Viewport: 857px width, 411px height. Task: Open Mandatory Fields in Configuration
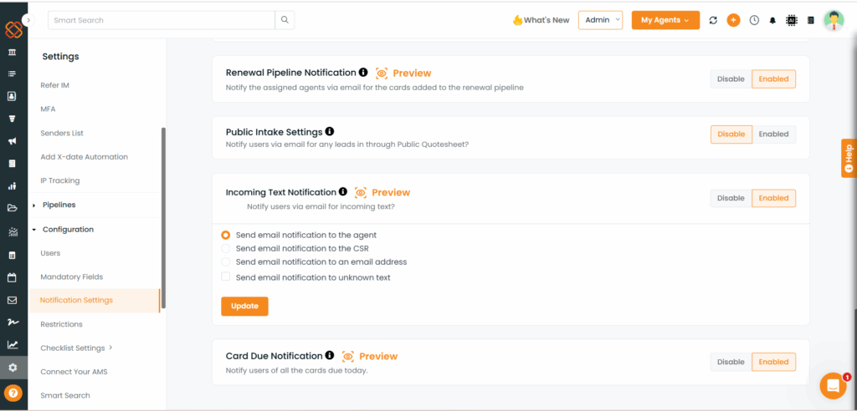72,277
